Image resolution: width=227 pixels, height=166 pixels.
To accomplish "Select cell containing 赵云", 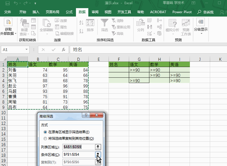I will tap(17, 86).
